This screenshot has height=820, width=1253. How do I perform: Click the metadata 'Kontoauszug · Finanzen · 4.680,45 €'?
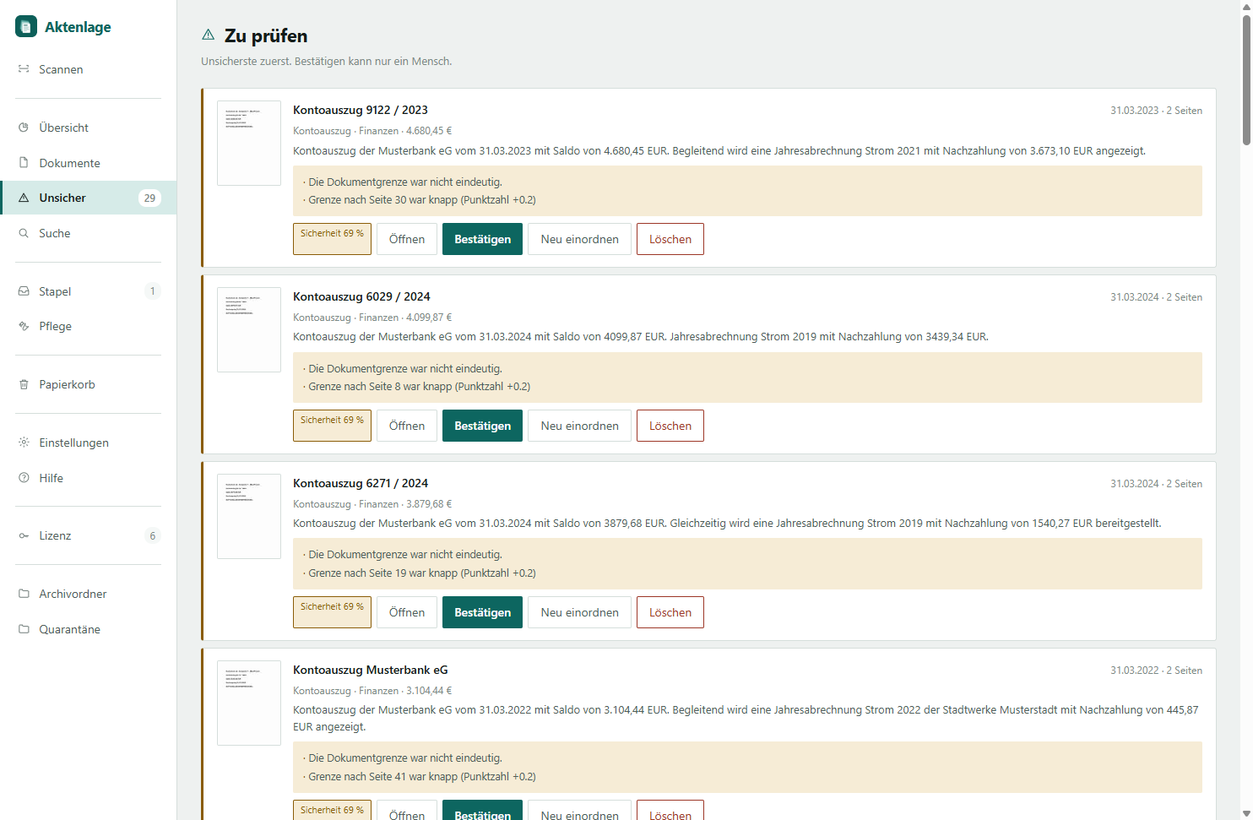(372, 131)
